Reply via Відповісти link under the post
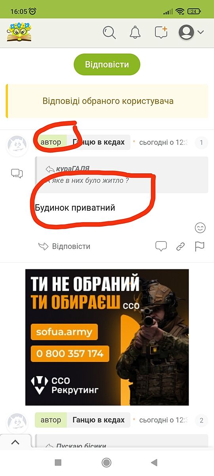214x476 pixels. point(64,246)
